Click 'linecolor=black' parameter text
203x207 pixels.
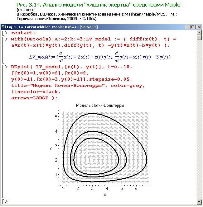[x=35, y=92]
